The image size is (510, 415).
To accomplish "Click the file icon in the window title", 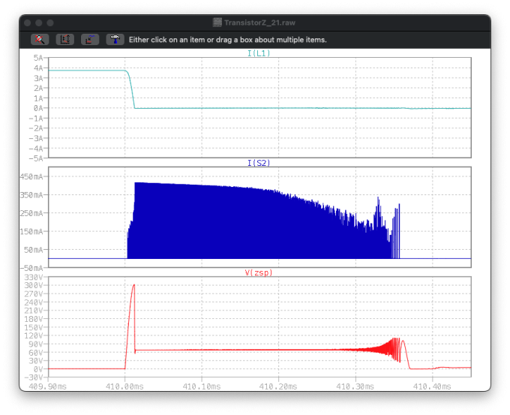I will 217,23.
